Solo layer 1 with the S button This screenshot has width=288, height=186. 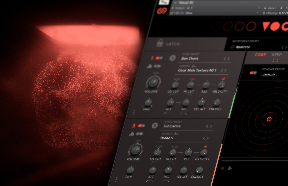pyautogui.click(x=172, y=58)
